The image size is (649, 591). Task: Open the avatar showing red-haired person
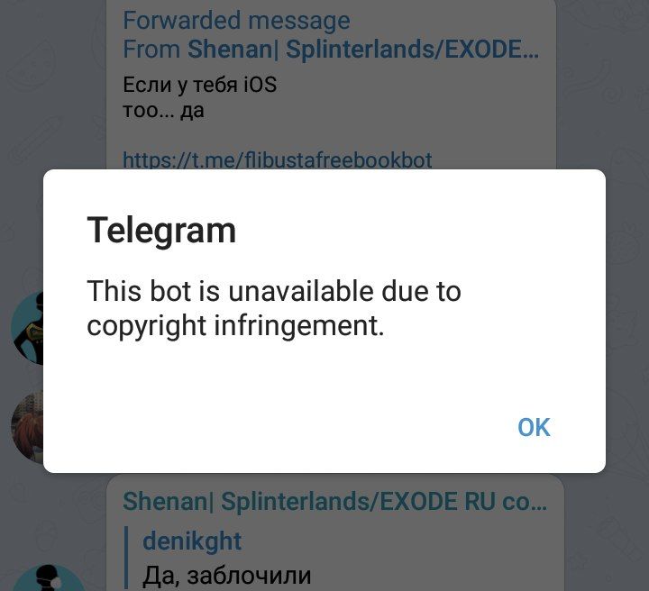tap(27, 426)
